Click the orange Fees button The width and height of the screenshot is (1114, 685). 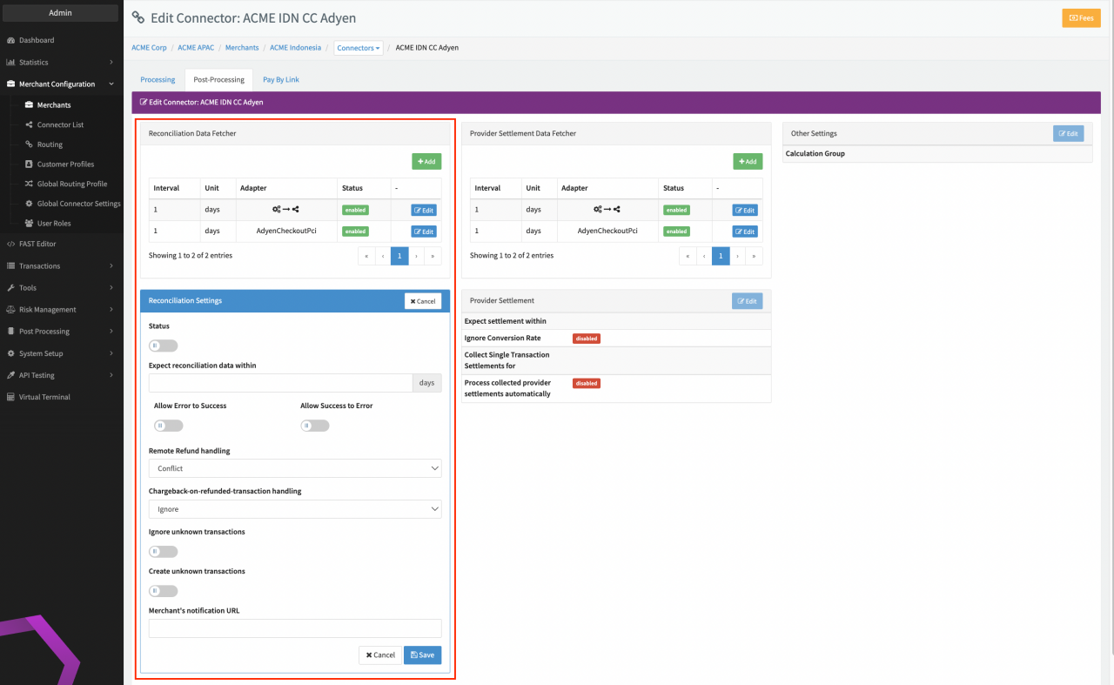coord(1081,18)
